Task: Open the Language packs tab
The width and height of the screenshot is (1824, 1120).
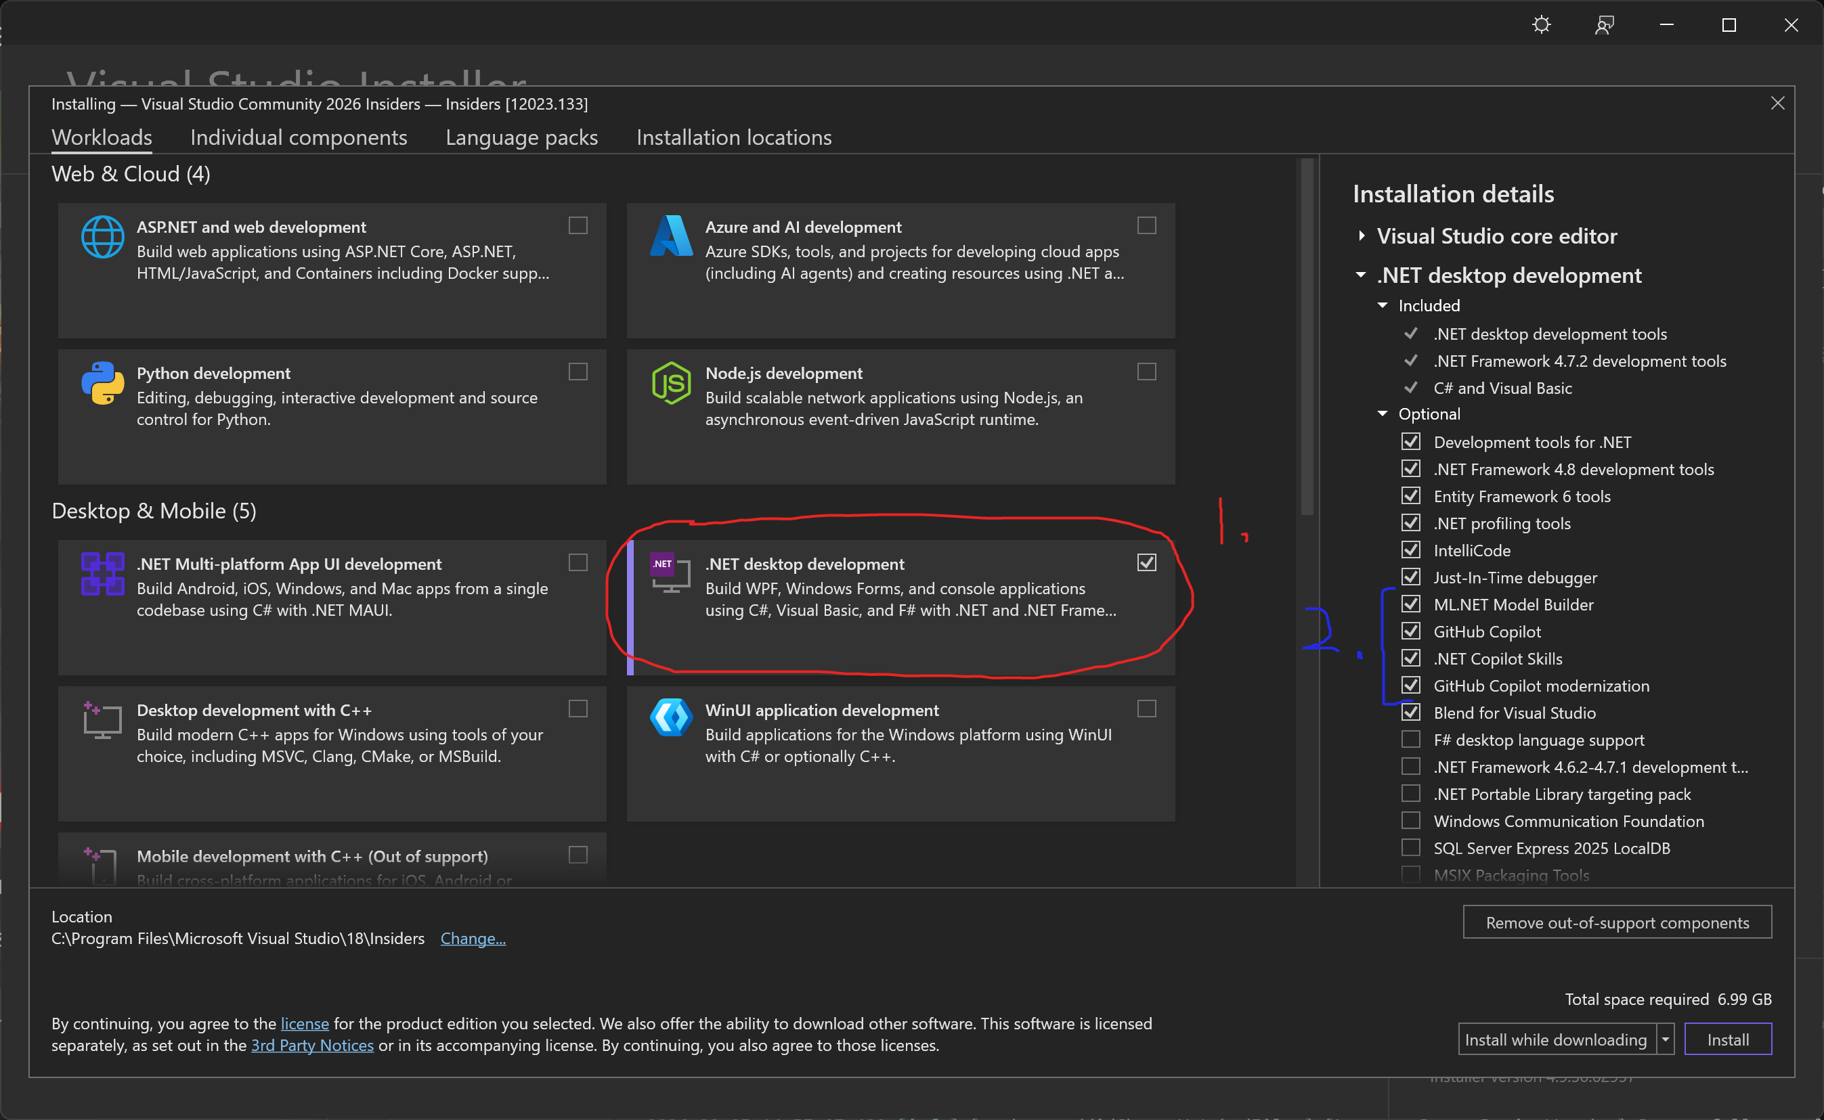Action: 521,138
